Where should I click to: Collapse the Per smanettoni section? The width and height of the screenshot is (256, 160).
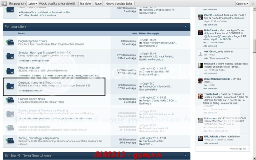point(185,26)
